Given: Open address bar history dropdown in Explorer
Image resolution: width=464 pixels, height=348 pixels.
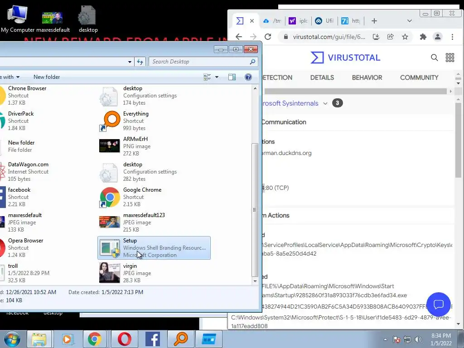Looking at the screenshot, I should tap(130, 62).
